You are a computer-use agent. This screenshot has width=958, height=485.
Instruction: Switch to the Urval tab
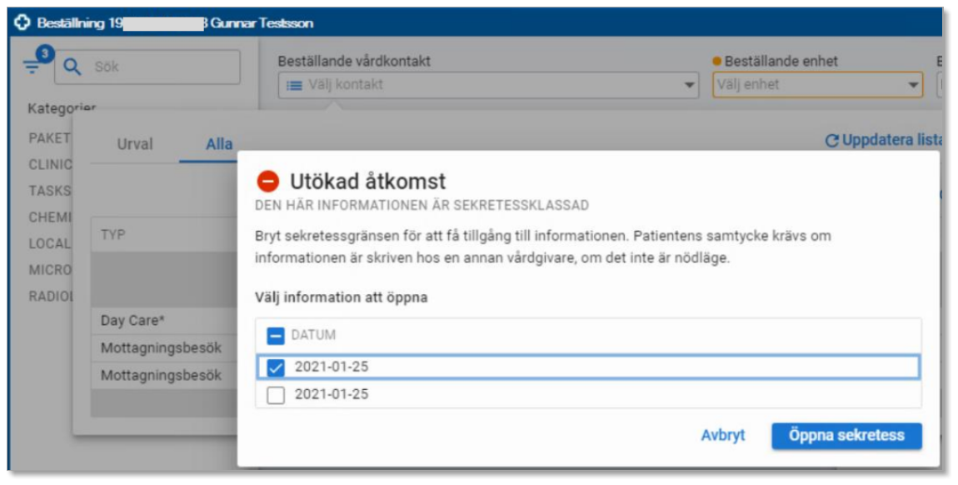tap(134, 144)
